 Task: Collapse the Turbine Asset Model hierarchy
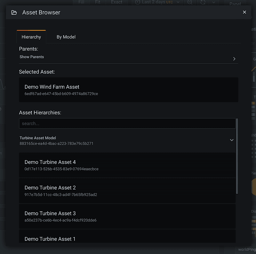[x=232, y=140]
